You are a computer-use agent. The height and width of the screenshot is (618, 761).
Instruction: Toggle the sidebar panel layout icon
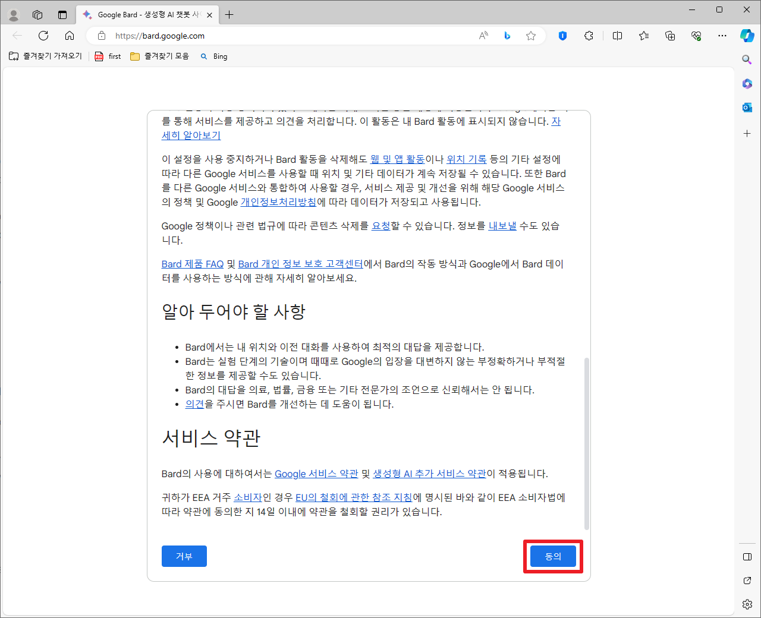click(x=747, y=557)
